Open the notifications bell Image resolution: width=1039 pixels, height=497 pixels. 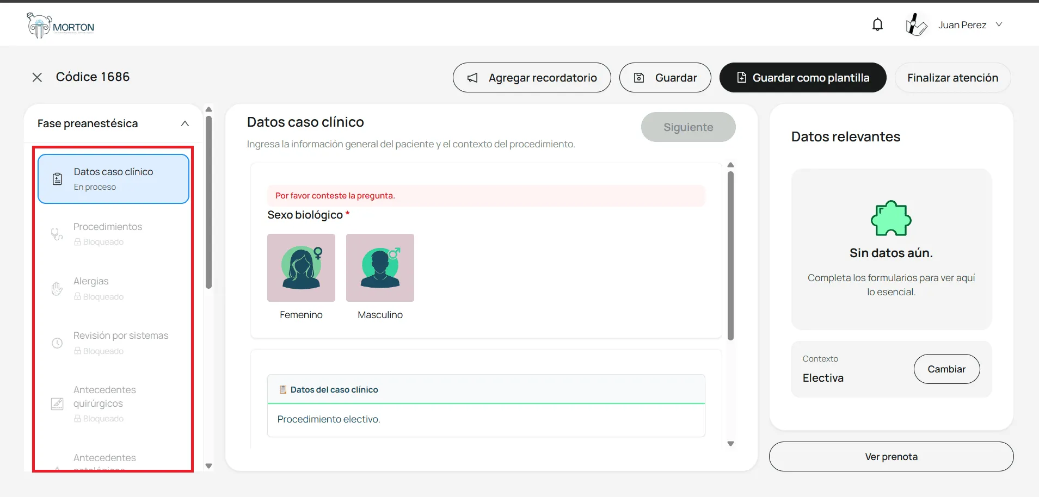point(877,24)
